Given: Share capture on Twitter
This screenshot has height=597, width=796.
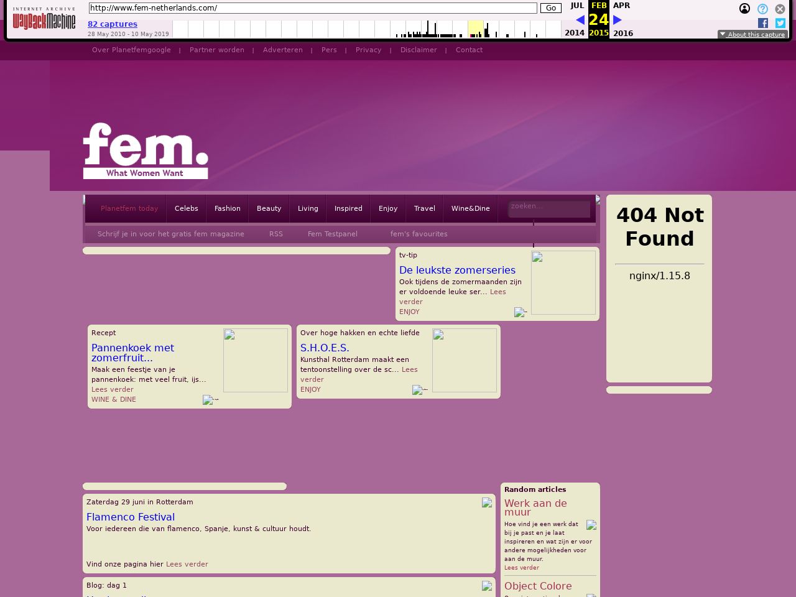Looking at the screenshot, I should [780, 23].
